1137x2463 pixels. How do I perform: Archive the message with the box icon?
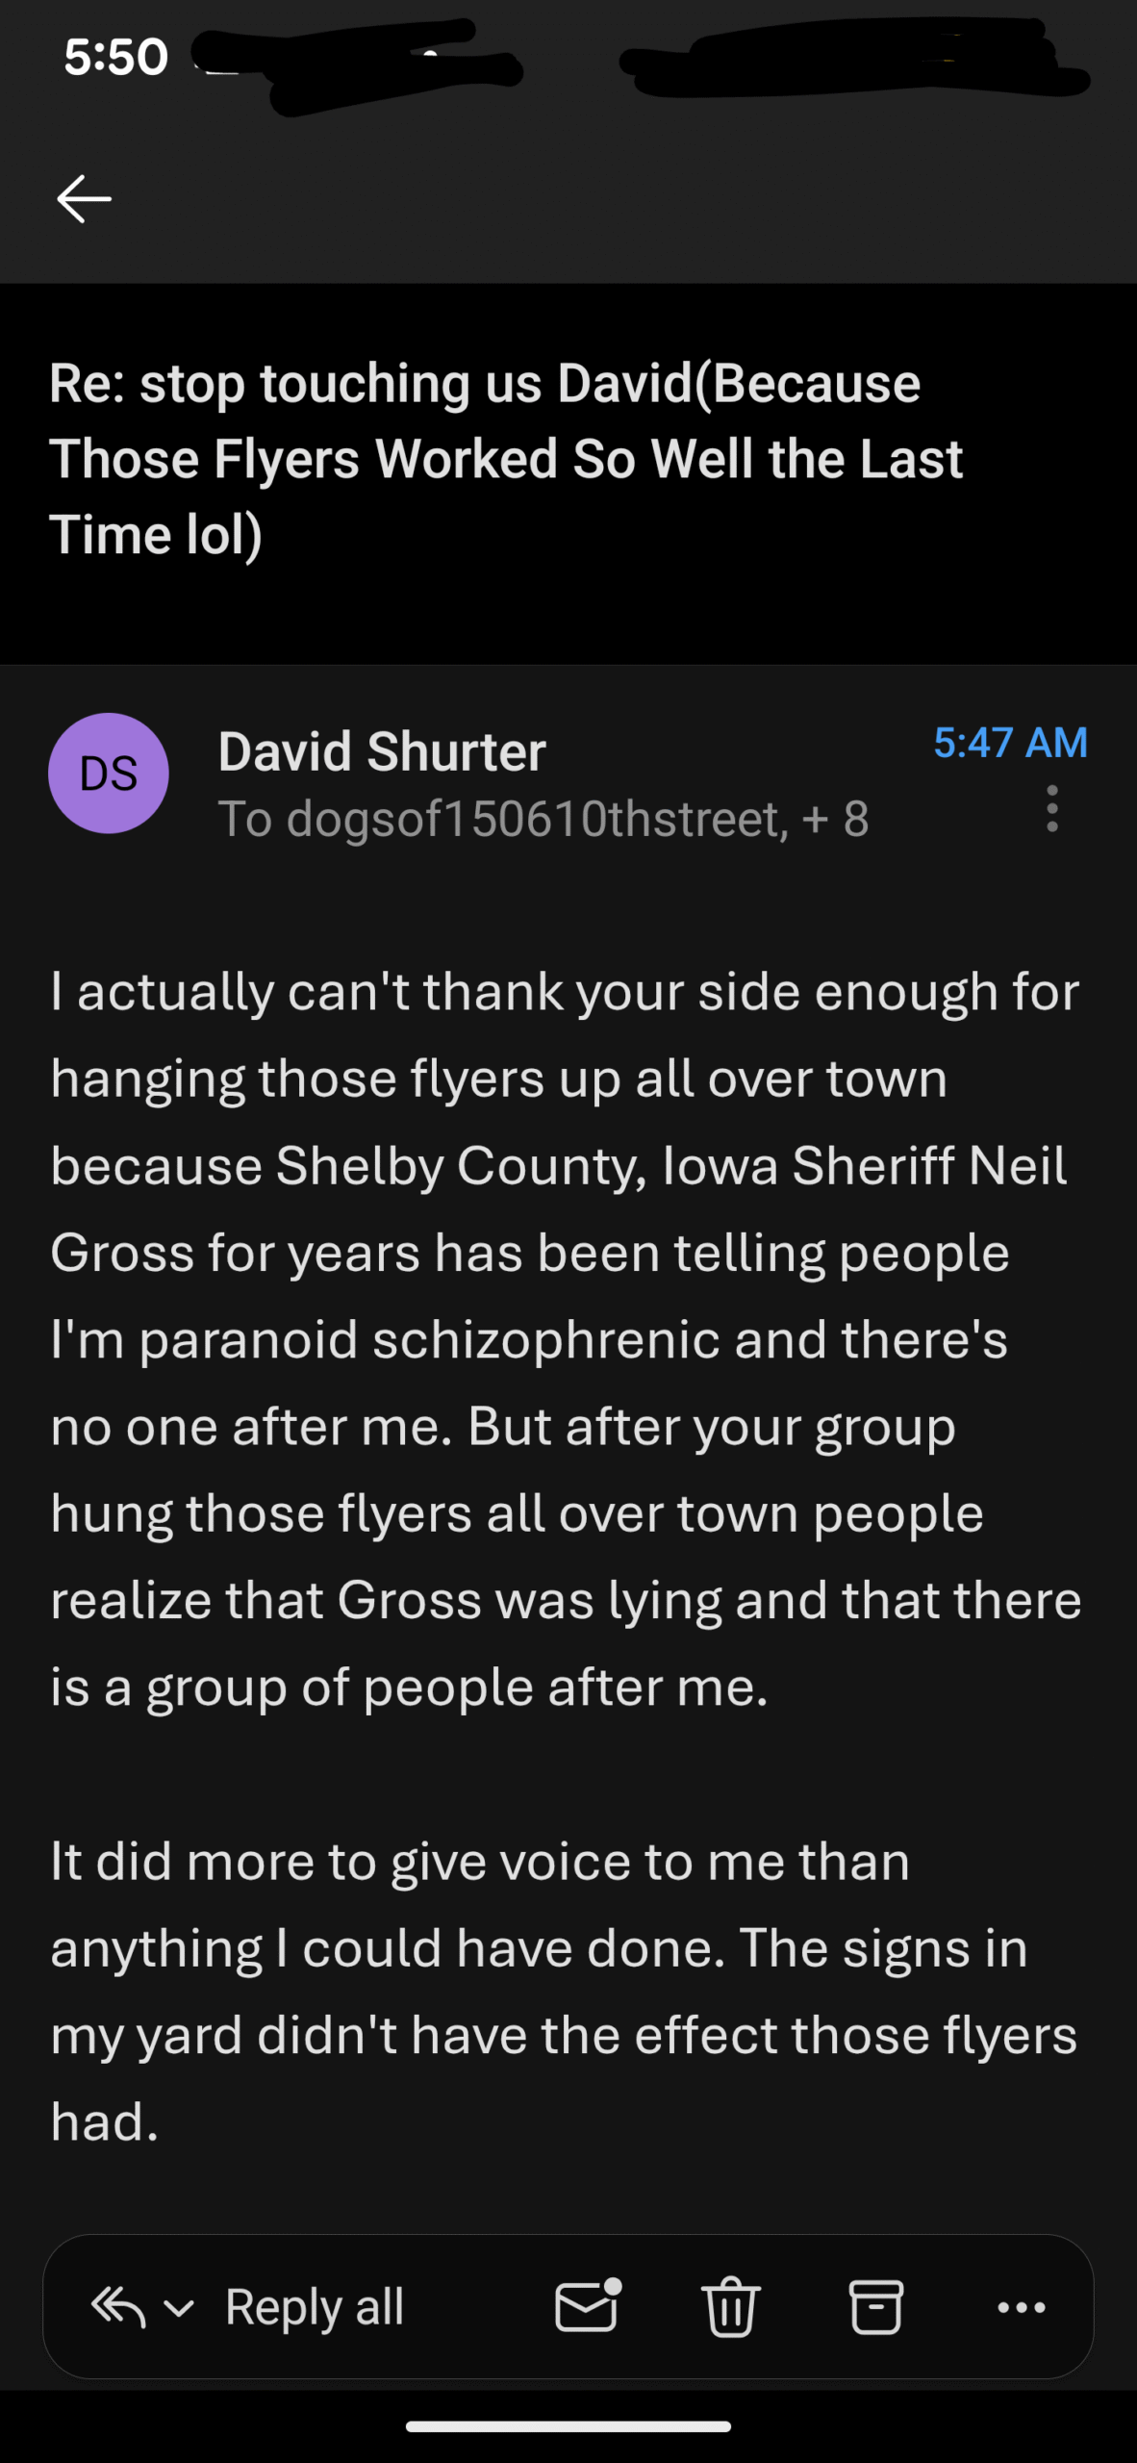pos(876,2307)
